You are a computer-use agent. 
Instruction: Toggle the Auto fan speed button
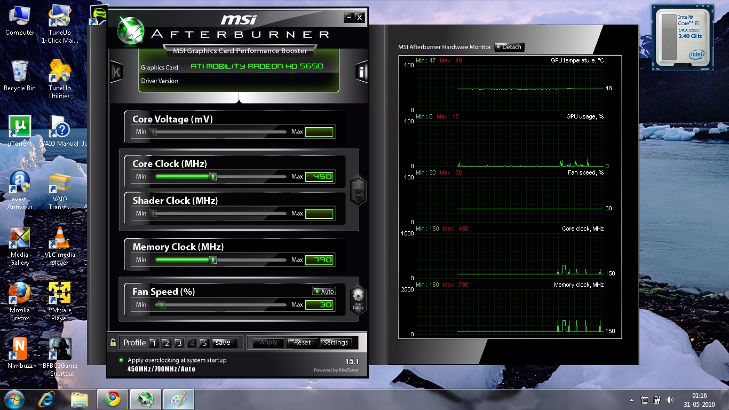pos(324,291)
